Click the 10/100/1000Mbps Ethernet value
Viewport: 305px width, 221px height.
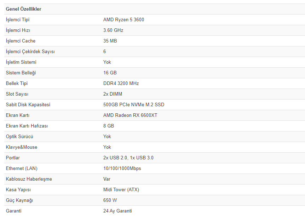point(122,168)
